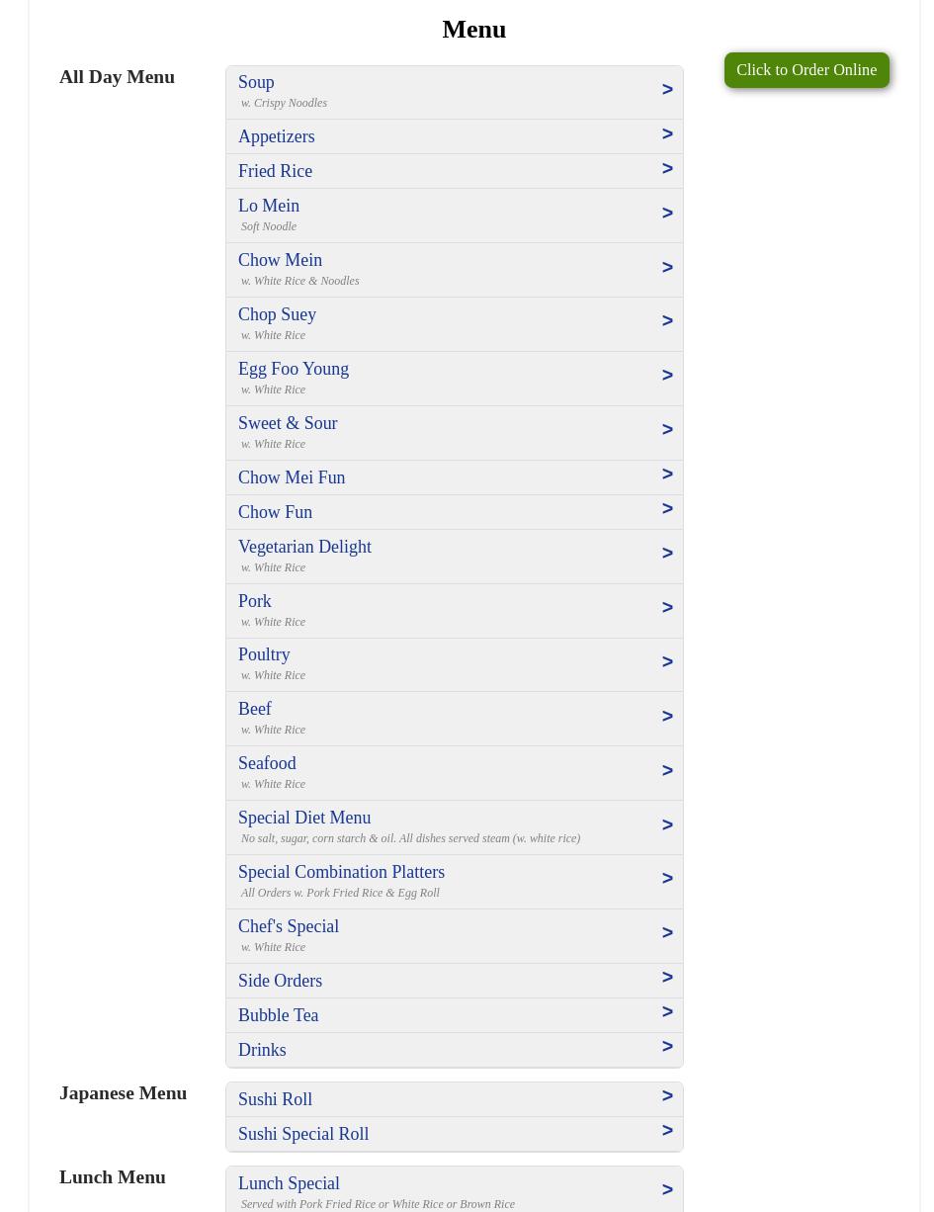The width and height of the screenshot is (934, 1212).
Task: Expand the Vegetarian Delight chevron
Action: [667, 554]
